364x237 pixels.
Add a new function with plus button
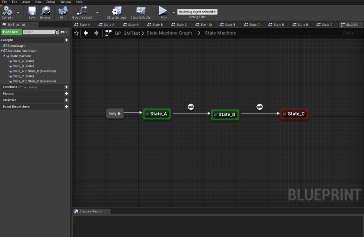tap(67, 87)
